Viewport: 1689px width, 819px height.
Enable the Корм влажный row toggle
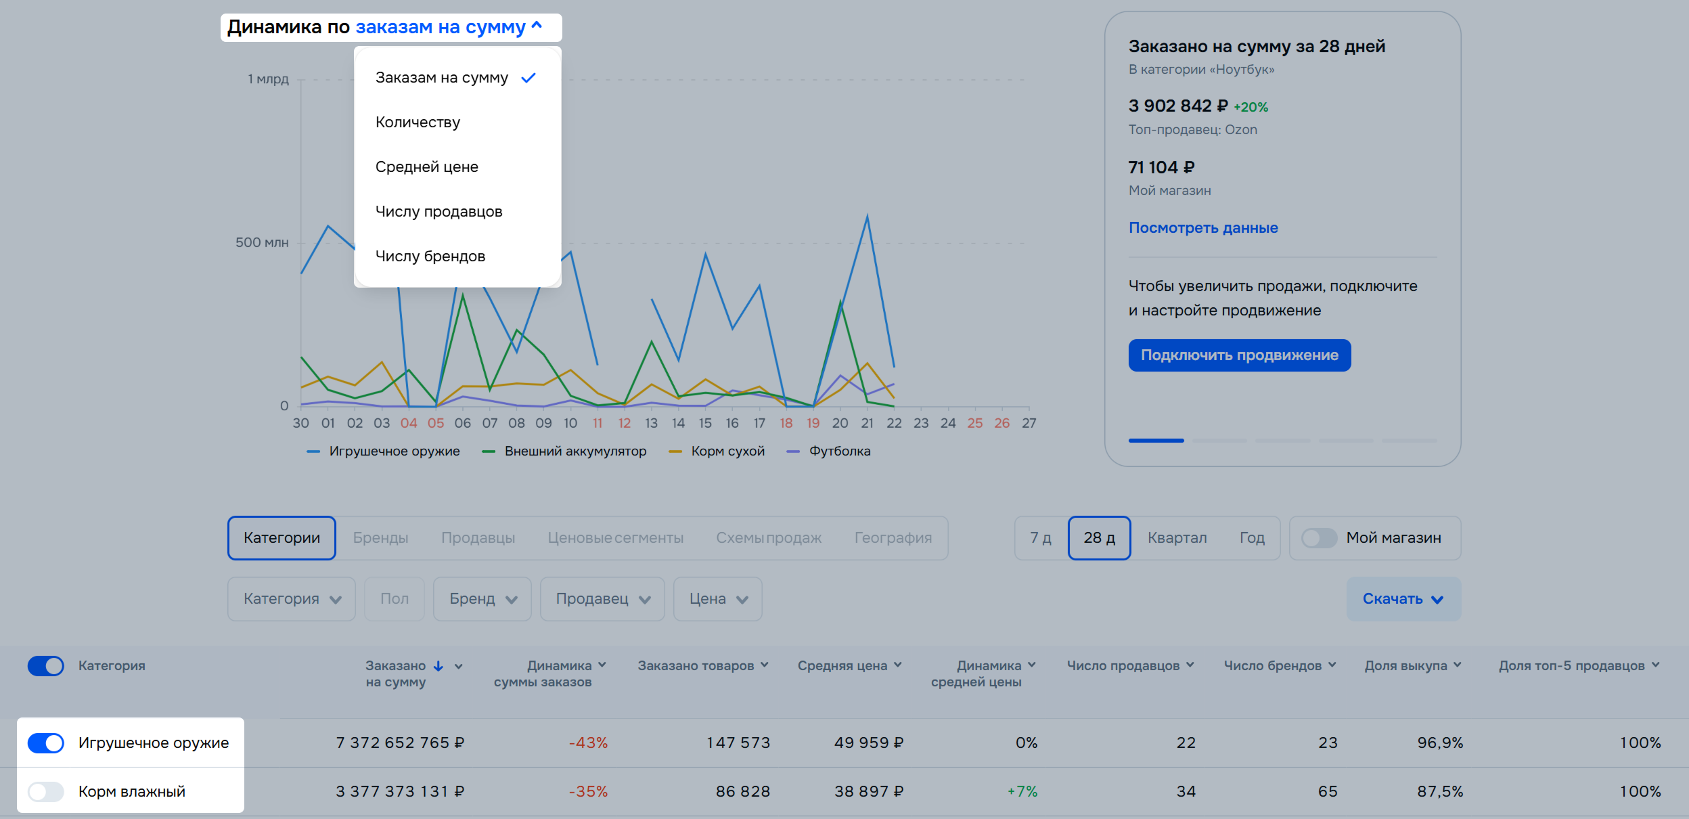[46, 792]
